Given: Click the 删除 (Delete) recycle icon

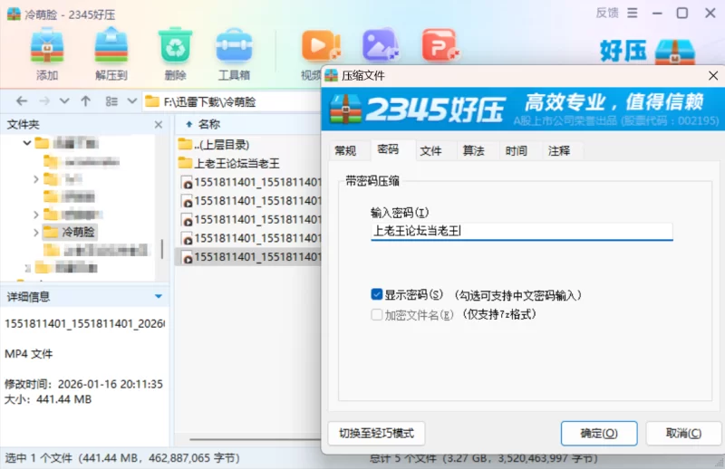Looking at the screenshot, I should 175,46.
